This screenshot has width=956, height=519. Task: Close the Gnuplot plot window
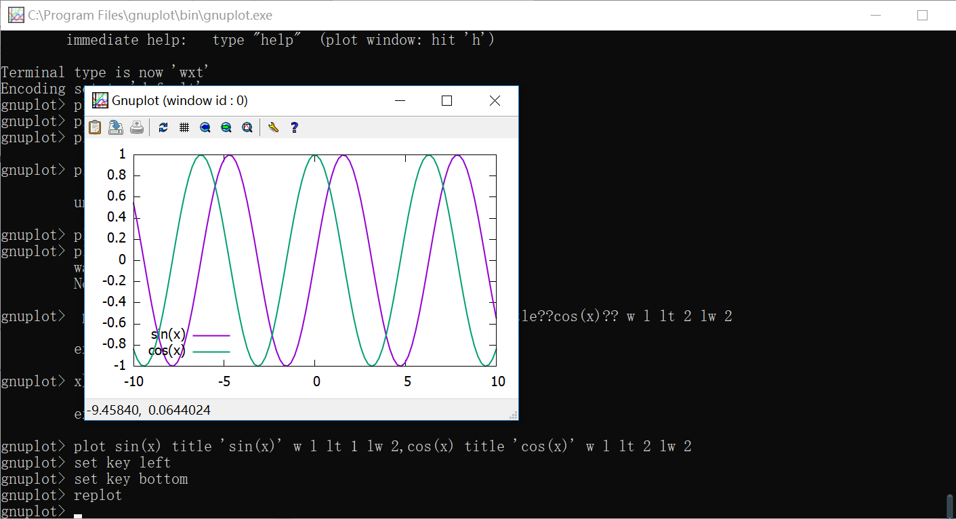coord(495,100)
